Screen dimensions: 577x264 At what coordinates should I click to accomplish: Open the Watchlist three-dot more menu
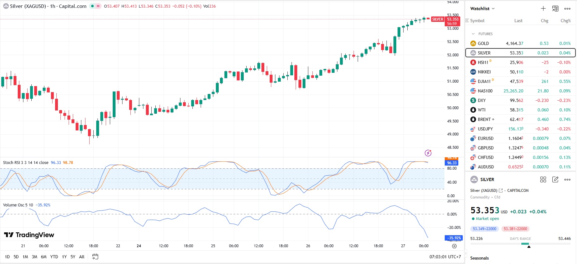(x=567, y=9)
